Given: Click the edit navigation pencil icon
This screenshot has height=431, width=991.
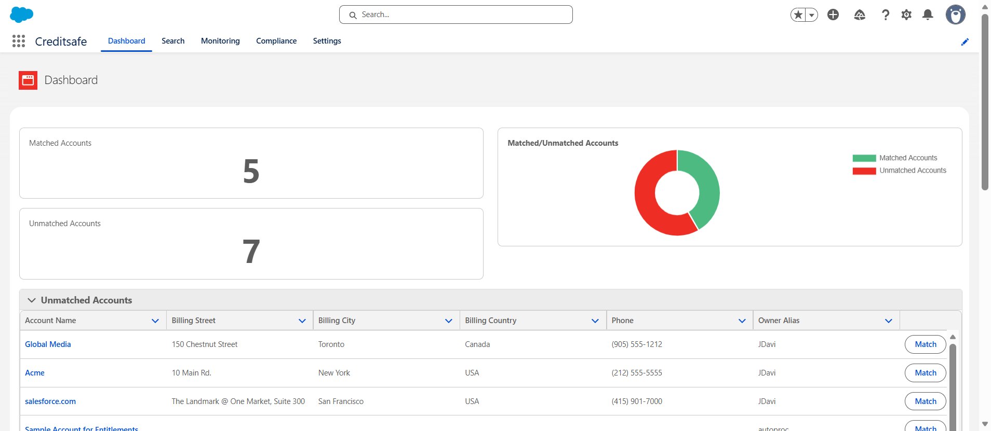Looking at the screenshot, I should (x=965, y=42).
